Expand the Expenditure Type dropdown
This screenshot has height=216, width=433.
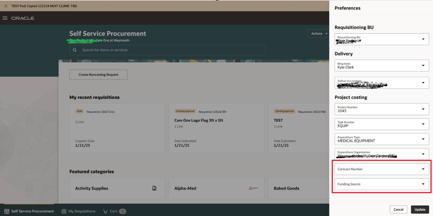(423, 139)
